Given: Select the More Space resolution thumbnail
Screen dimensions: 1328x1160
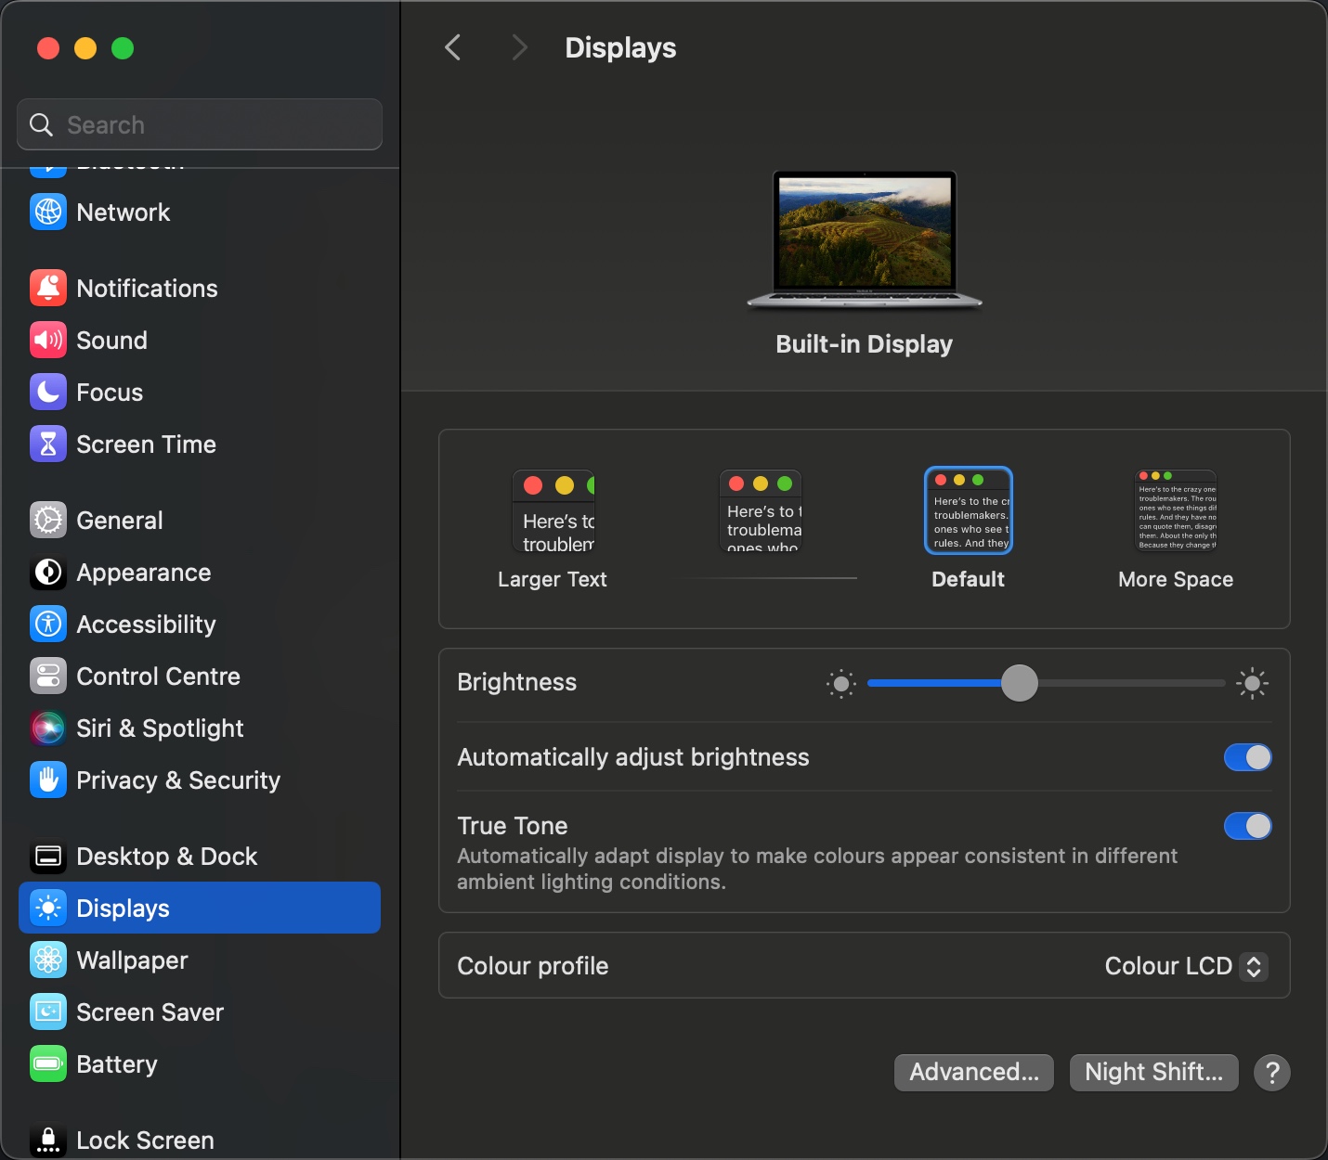Looking at the screenshot, I should [x=1177, y=511].
